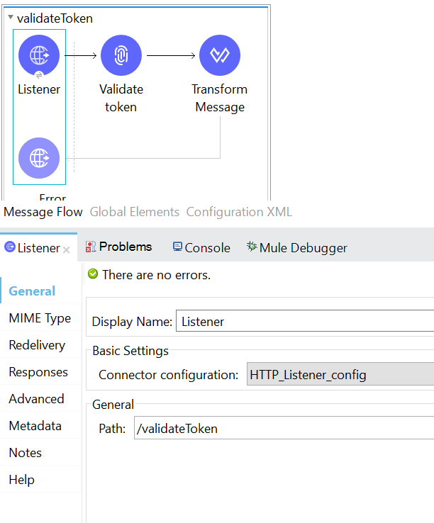This screenshot has width=434, height=523.
Task: Click the Transform Message label
Action: point(220,98)
